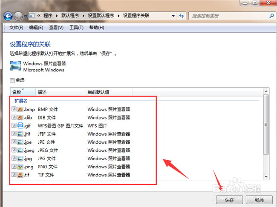Toggle the .jfif checkbox
The height and width of the screenshot is (207, 277).
click(x=14, y=133)
